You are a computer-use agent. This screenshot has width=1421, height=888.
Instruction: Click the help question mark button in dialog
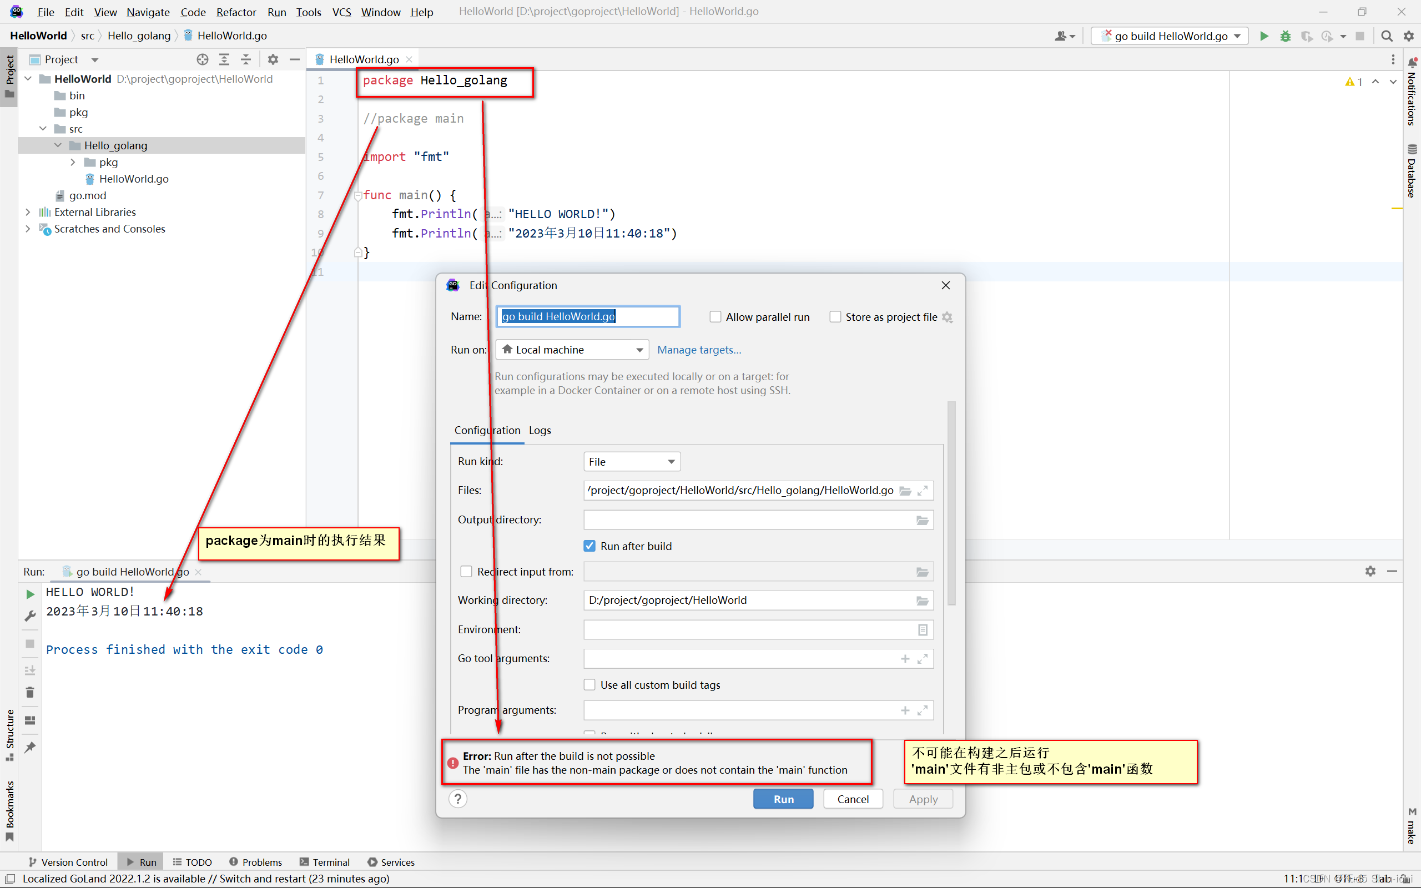(x=457, y=799)
